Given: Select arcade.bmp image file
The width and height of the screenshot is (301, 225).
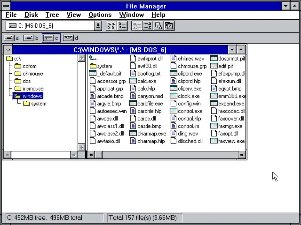Looking at the screenshot, I should pos(106,96).
